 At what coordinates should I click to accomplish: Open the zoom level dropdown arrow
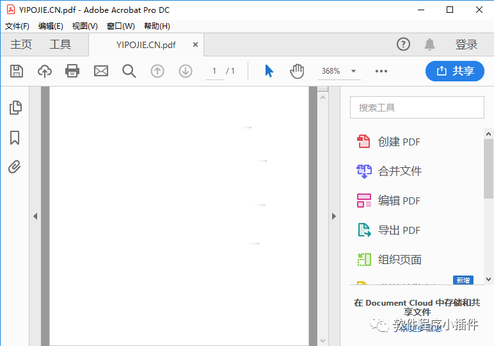point(353,71)
